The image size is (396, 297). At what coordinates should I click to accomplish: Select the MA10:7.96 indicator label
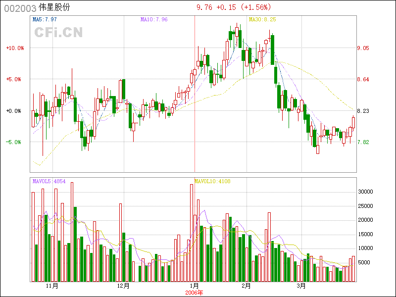coord(154,20)
